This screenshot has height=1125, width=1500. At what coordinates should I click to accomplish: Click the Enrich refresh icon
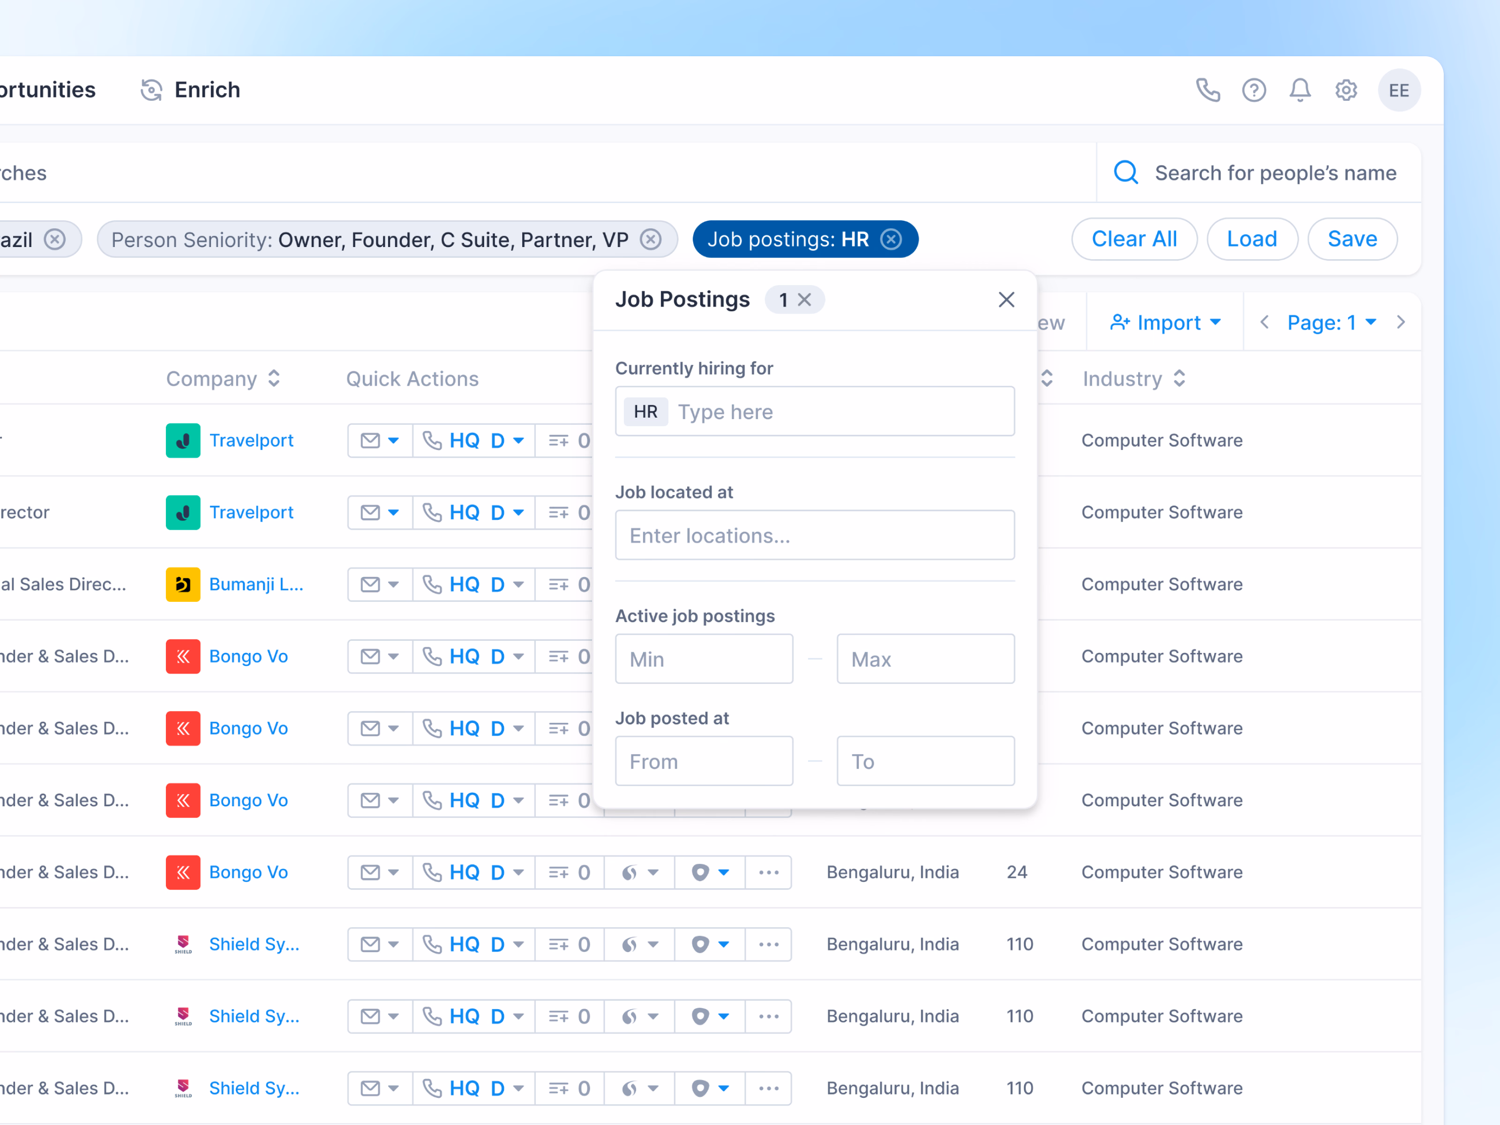click(x=151, y=90)
